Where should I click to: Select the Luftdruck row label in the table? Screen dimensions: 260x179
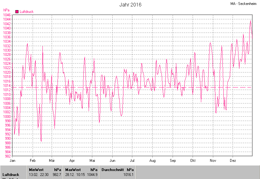point(11,174)
